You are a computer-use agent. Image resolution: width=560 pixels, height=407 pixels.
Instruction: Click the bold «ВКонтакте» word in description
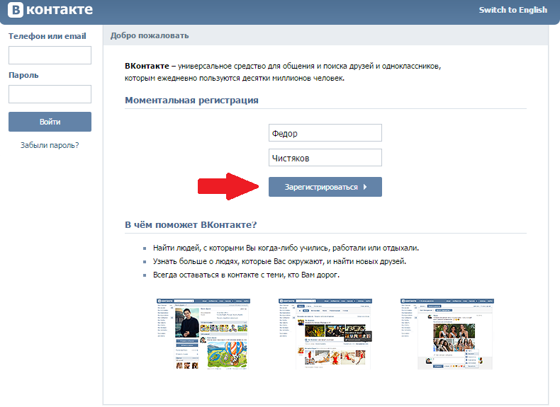click(147, 66)
